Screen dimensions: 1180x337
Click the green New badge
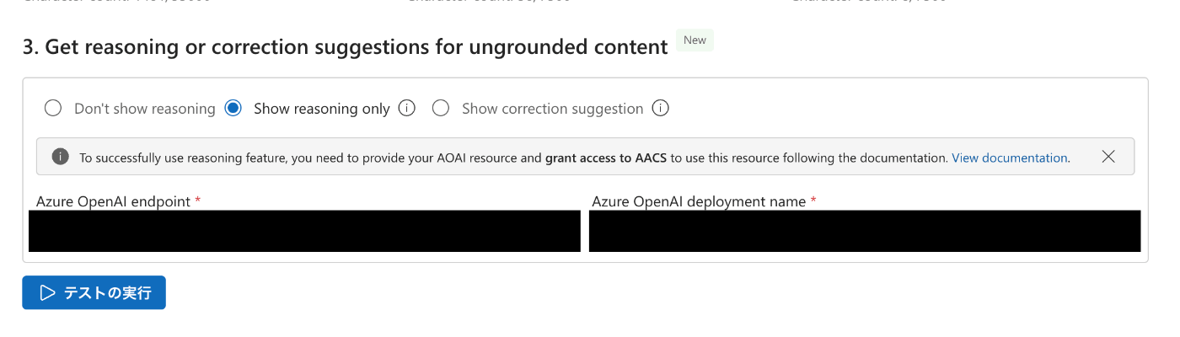click(695, 40)
